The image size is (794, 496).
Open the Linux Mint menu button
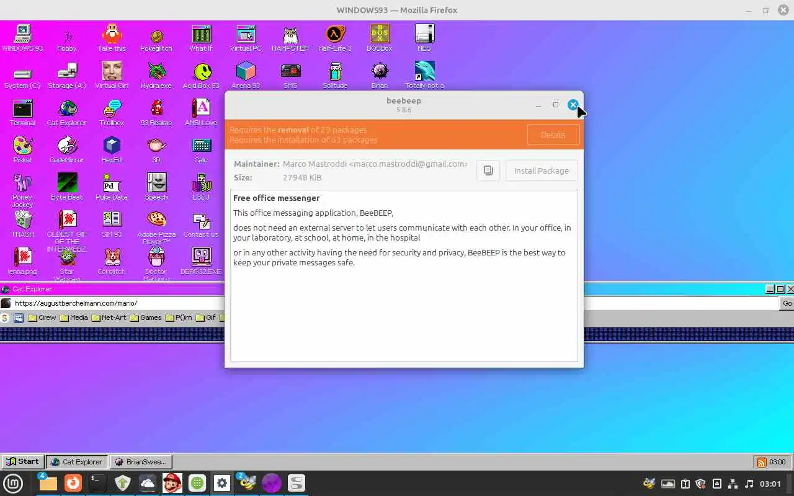pos(13,483)
